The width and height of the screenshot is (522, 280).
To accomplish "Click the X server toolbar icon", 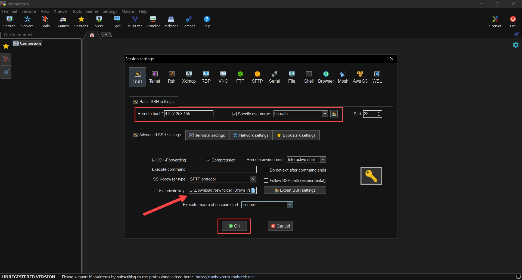I will click(x=495, y=22).
